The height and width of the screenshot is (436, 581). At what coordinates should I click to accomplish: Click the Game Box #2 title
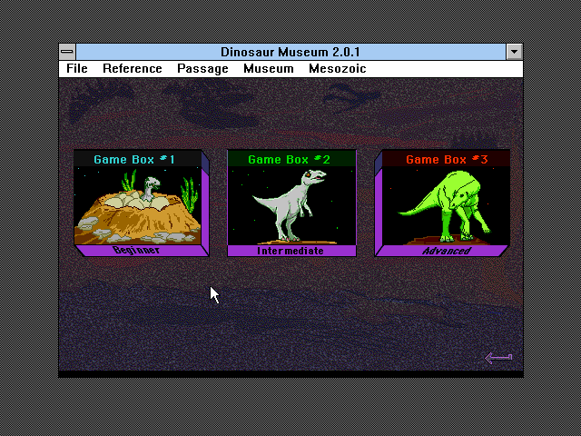pyautogui.click(x=289, y=160)
